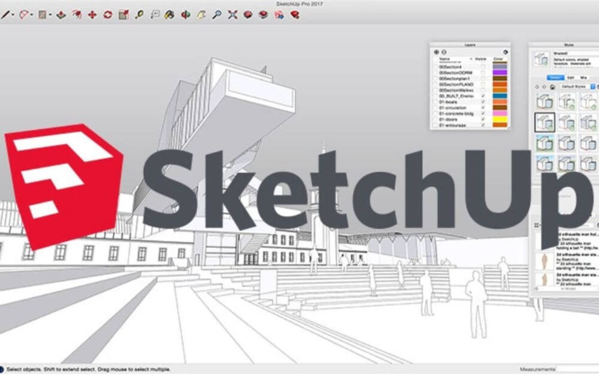The width and height of the screenshot is (599, 374).
Task: Show the 00Section4 layer
Action: [483, 66]
